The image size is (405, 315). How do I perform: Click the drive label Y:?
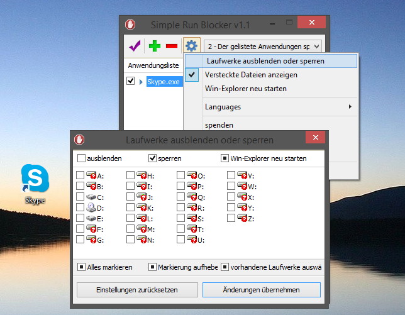tap(251, 208)
